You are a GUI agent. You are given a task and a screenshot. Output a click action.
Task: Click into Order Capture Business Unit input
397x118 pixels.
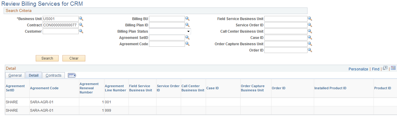pos(286,44)
